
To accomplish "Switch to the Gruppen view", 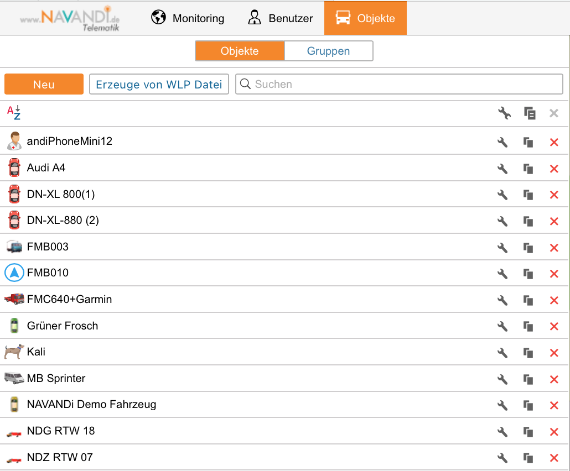I will pos(328,51).
